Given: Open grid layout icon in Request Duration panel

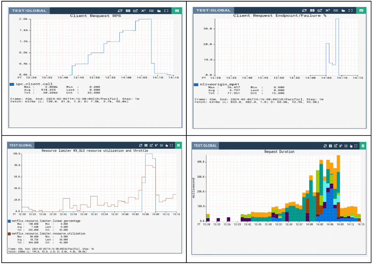Looking at the screenshot, I should coord(330,146).
